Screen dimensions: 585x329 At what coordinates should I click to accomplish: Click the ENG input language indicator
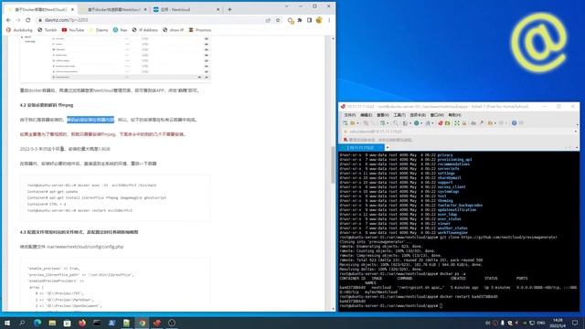tap(541, 323)
